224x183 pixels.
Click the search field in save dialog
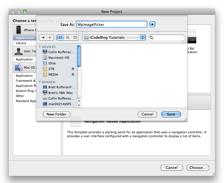(x=167, y=38)
